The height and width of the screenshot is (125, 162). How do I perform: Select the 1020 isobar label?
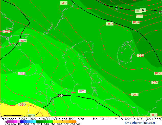tap(21, 105)
